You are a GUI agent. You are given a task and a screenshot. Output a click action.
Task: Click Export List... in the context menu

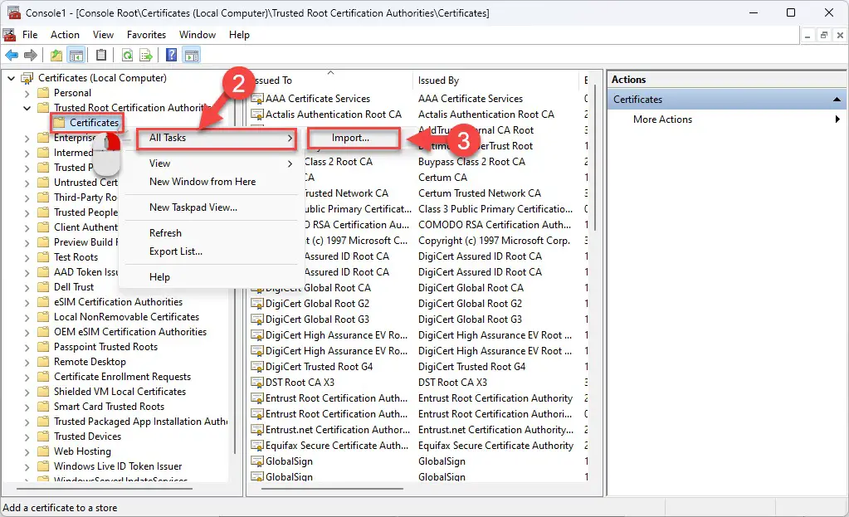[x=176, y=251]
